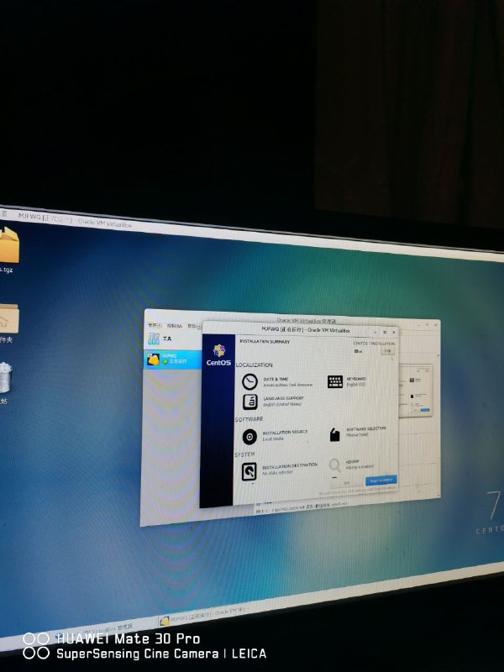Viewport: 504px width, 672px height.
Task: Click the 'LANGUAGE SUPPORT' label
Action: pyautogui.click(x=283, y=398)
